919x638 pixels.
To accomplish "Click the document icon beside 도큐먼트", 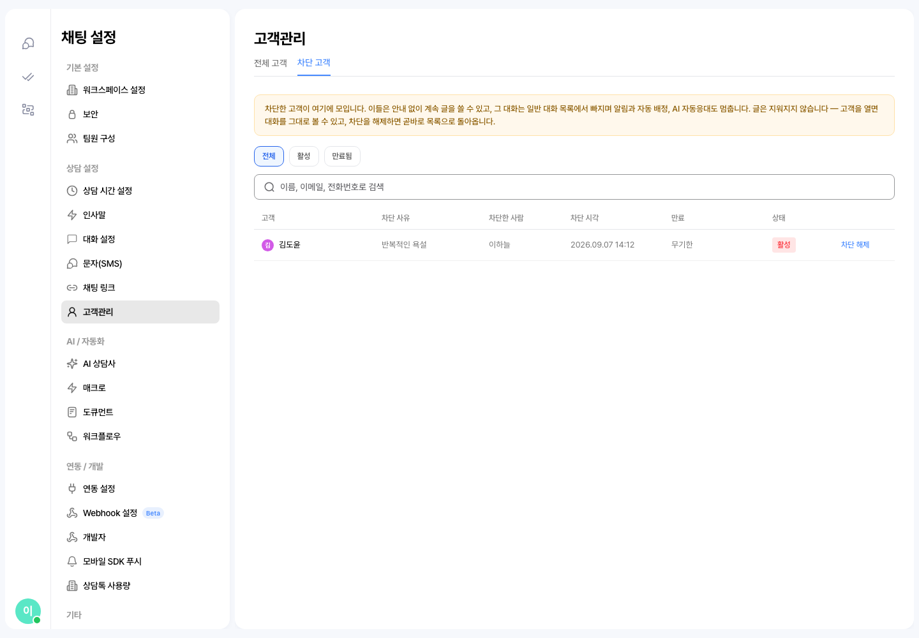I will pos(72,412).
